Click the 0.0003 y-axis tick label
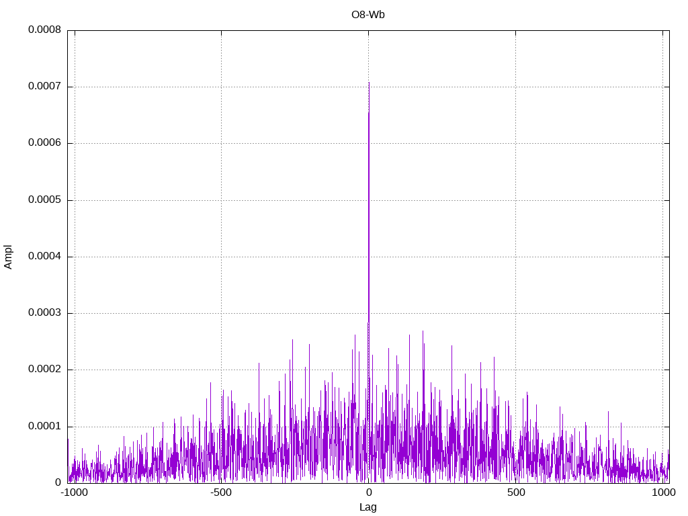 [44, 313]
